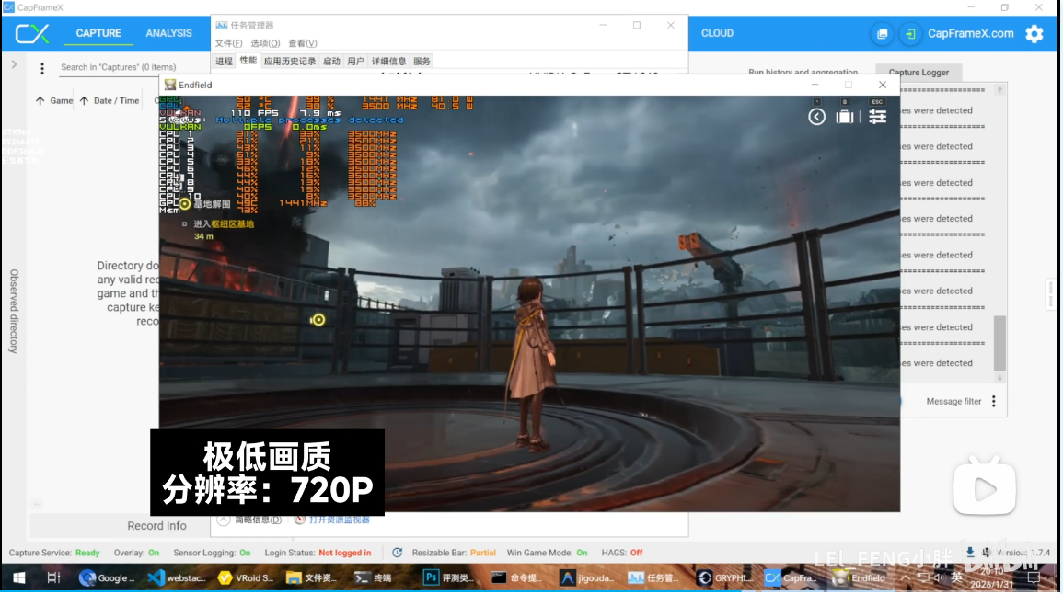The width and height of the screenshot is (1063, 594).
Task: Open Task Manager 应用历史记录 tab
Action: click(x=290, y=61)
